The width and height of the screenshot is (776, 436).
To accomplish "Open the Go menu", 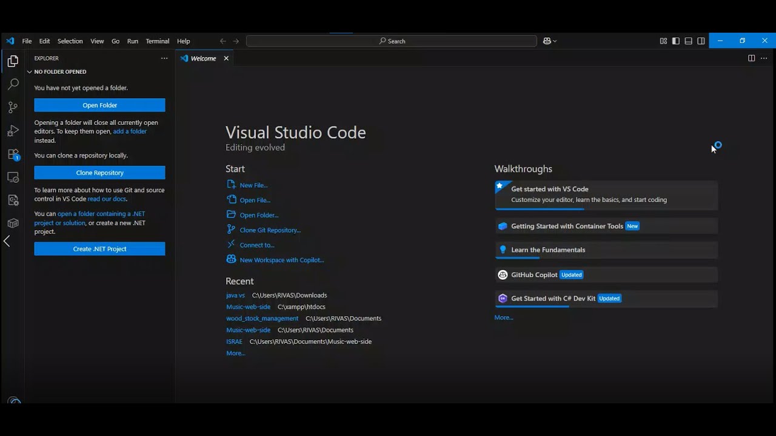I will [115, 41].
